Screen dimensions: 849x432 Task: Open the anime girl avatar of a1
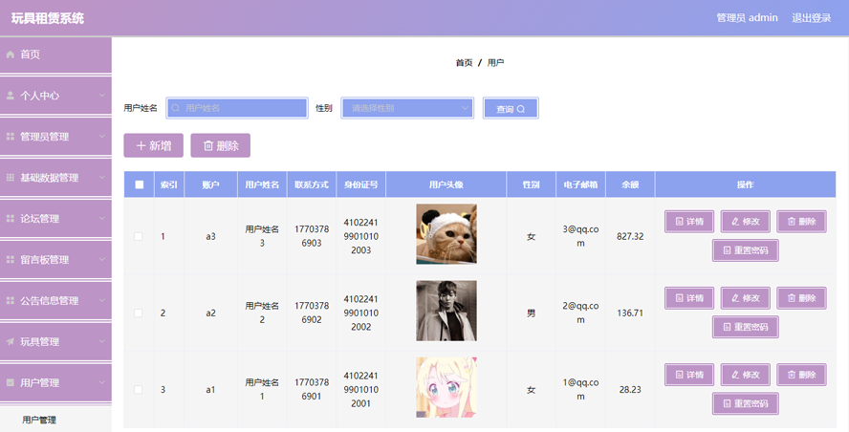click(x=446, y=387)
